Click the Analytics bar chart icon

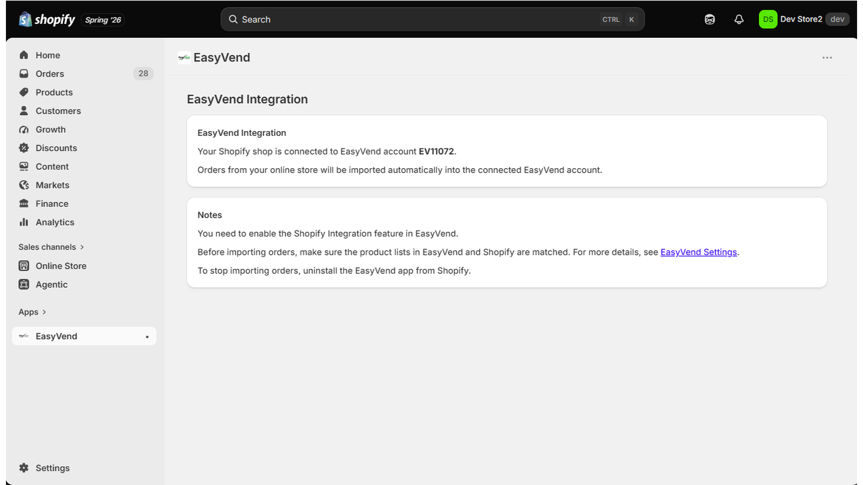tap(24, 223)
